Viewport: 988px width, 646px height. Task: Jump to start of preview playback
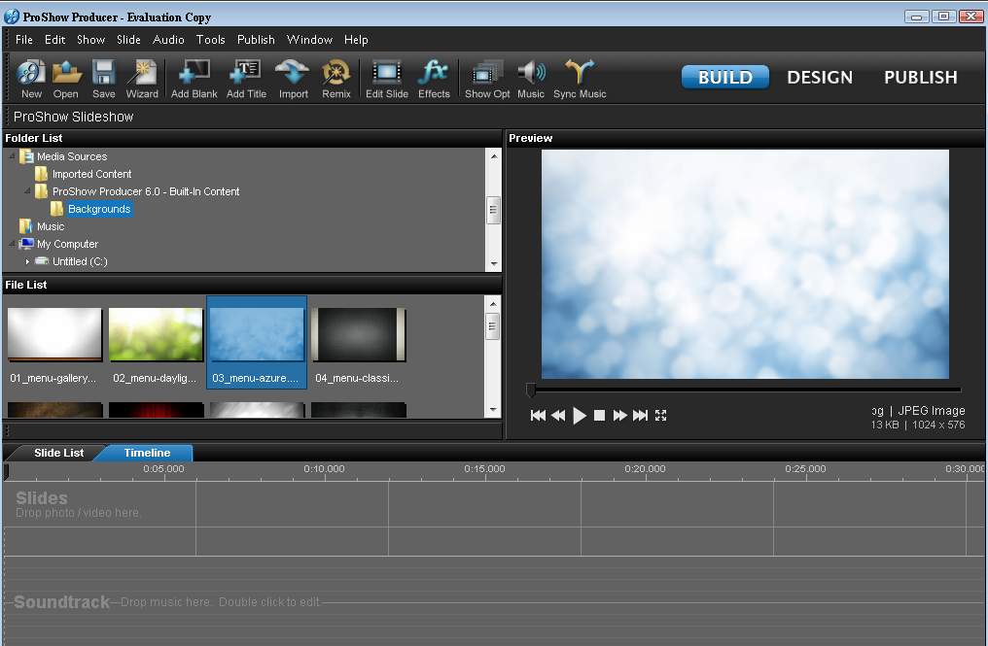click(538, 415)
